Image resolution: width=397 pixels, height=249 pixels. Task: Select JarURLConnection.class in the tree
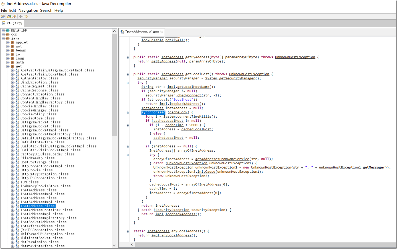tap(43, 230)
